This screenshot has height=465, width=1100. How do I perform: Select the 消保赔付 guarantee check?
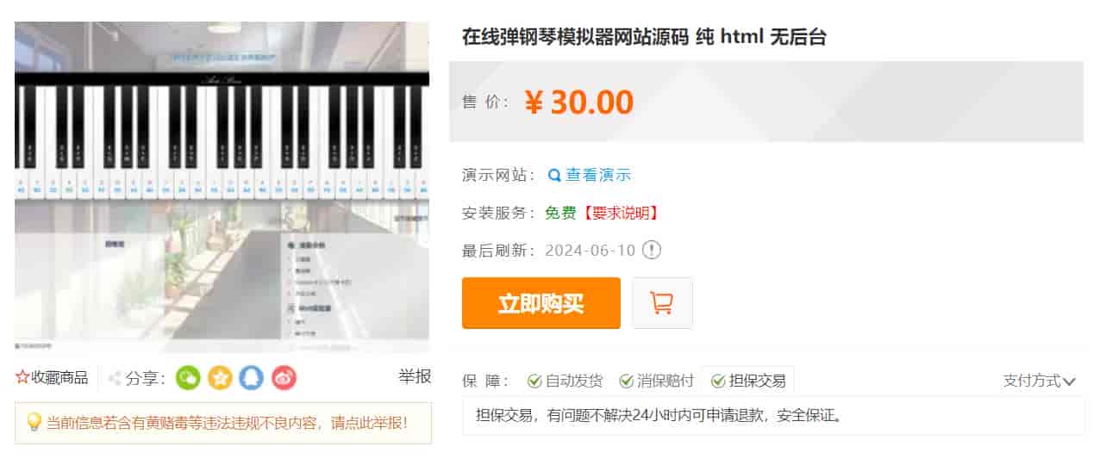(x=657, y=381)
